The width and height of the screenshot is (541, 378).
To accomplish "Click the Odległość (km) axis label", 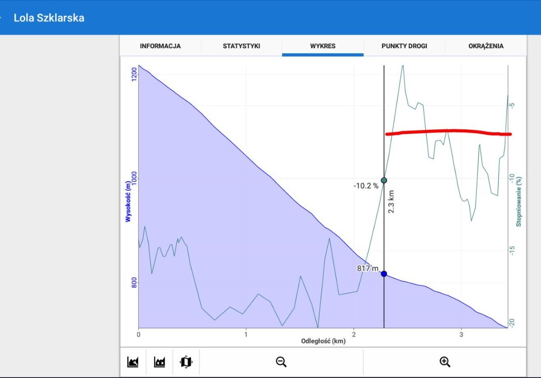I will [x=323, y=341].
